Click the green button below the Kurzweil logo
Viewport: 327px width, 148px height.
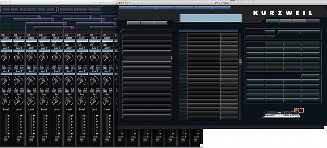tap(273, 20)
